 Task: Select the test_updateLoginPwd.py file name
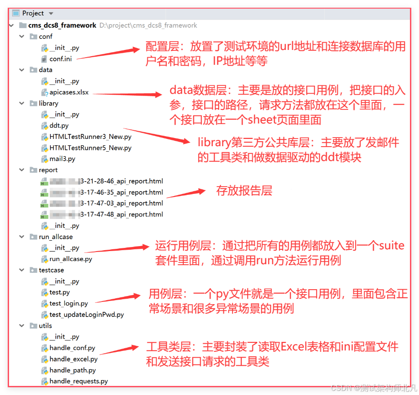[87, 315]
